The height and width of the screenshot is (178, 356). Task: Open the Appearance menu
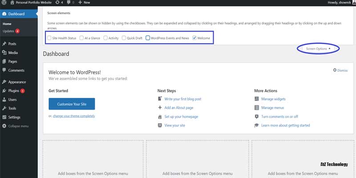coord(17,82)
